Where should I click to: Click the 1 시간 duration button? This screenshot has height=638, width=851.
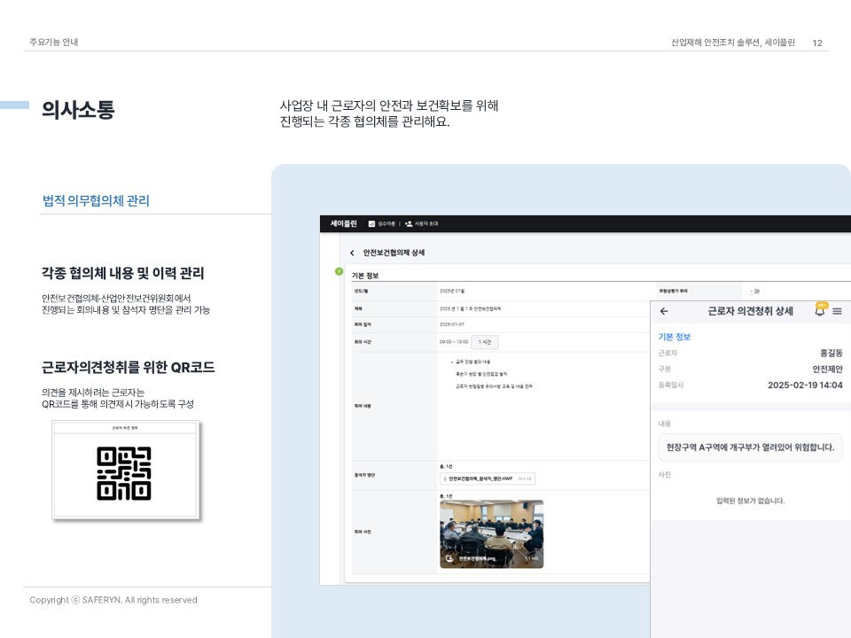pos(485,342)
